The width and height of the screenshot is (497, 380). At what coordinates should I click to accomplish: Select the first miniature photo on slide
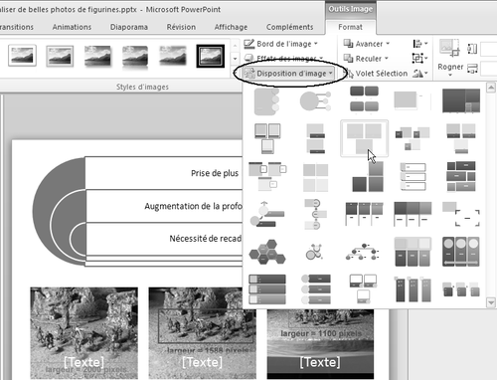83,333
